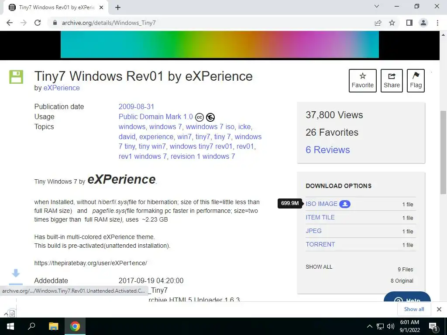Image resolution: width=447 pixels, height=335 pixels.
Task: Open the 'tiny7' topic link
Action: pyautogui.click(x=203, y=137)
